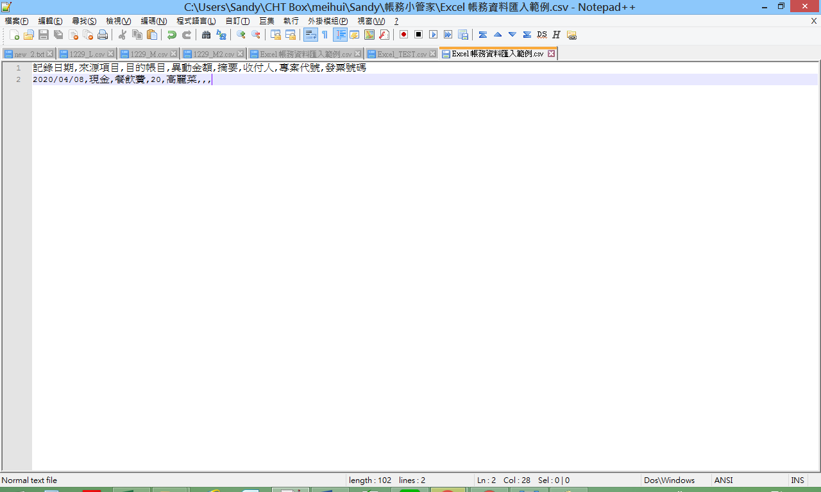The height and width of the screenshot is (492, 821).
Task: Save all open files
Action: [58, 35]
